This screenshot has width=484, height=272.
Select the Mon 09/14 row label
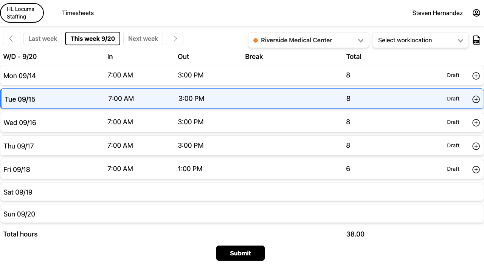coord(20,76)
